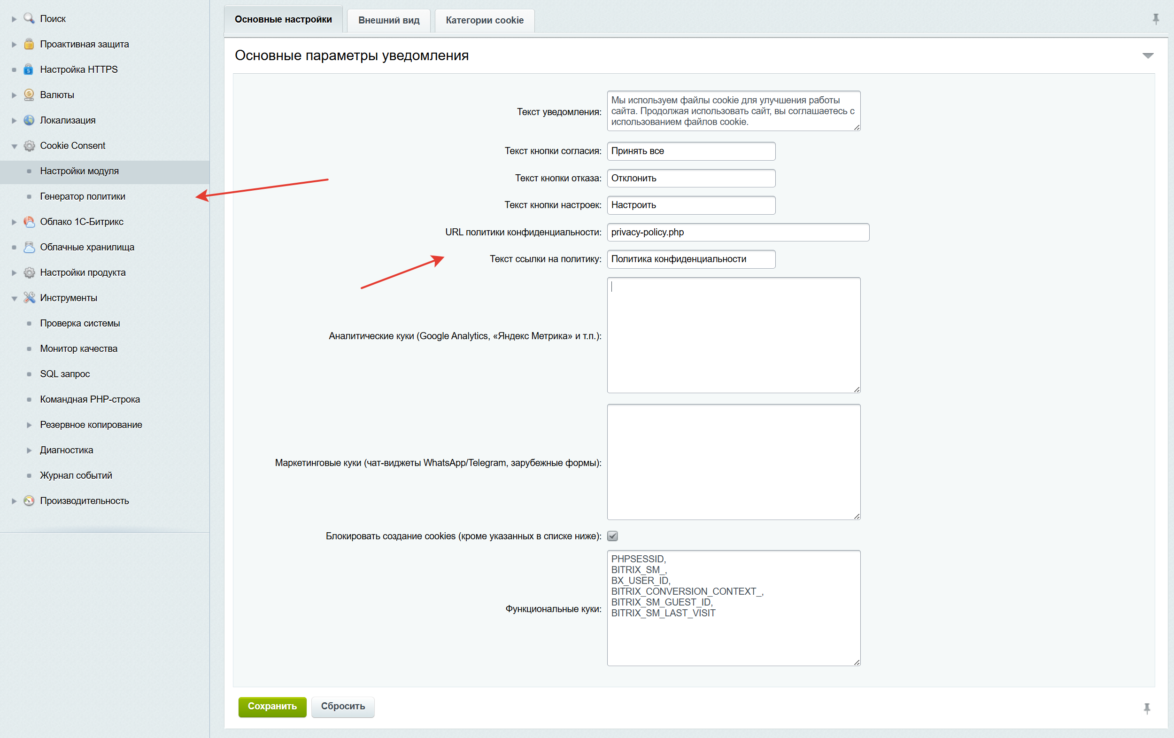
Task: Open the Категории cookie tab
Action: [x=484, y=20]
